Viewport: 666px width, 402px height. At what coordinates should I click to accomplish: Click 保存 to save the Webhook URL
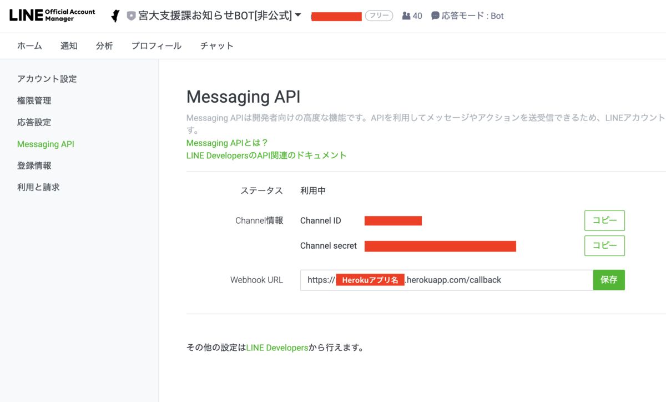(609, 280)
